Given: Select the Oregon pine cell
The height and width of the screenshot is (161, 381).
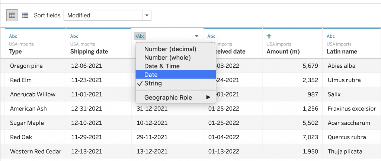Looking at the screenshot, I should click(x=26, y=66).
